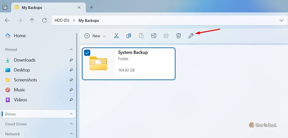
Task: Open the tab actions panel icon
Action: coord(5,8)
